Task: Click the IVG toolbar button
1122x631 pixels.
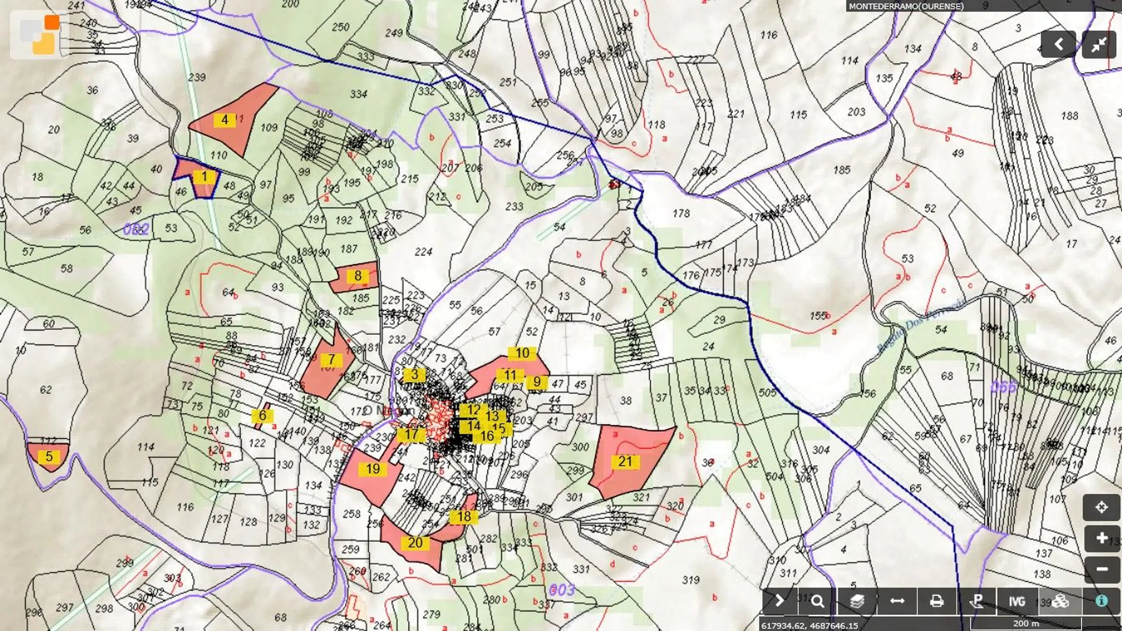Action: click(1017, 602)
